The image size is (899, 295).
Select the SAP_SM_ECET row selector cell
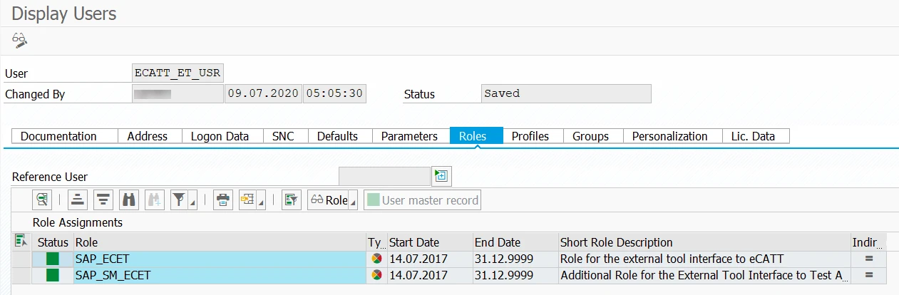(x=22, y=275)
